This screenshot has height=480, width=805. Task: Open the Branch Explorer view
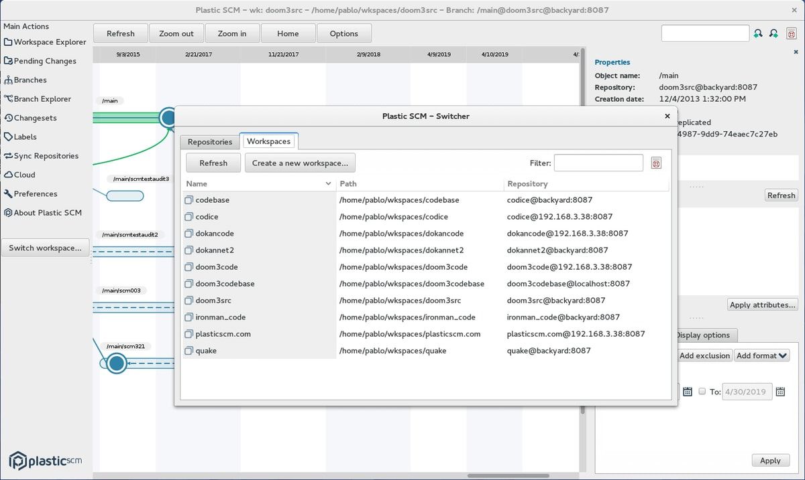(42, 98)
